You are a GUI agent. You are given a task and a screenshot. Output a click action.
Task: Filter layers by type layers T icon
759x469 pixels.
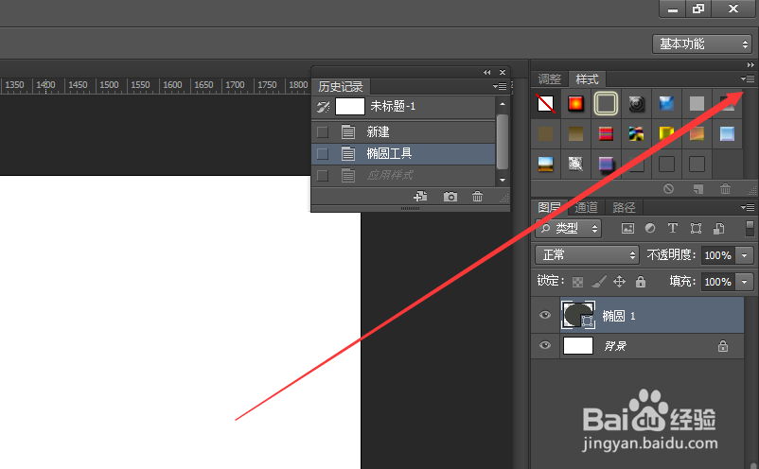(672, 228)
